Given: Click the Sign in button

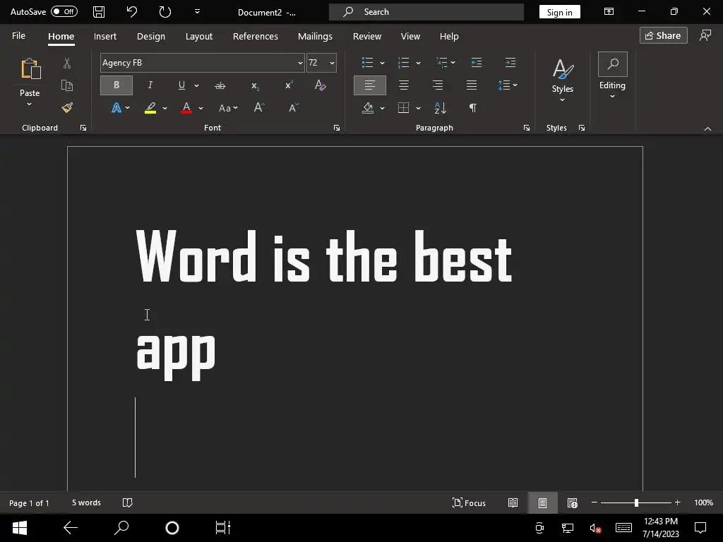Looking at the screenshot, I should (559, 12).
